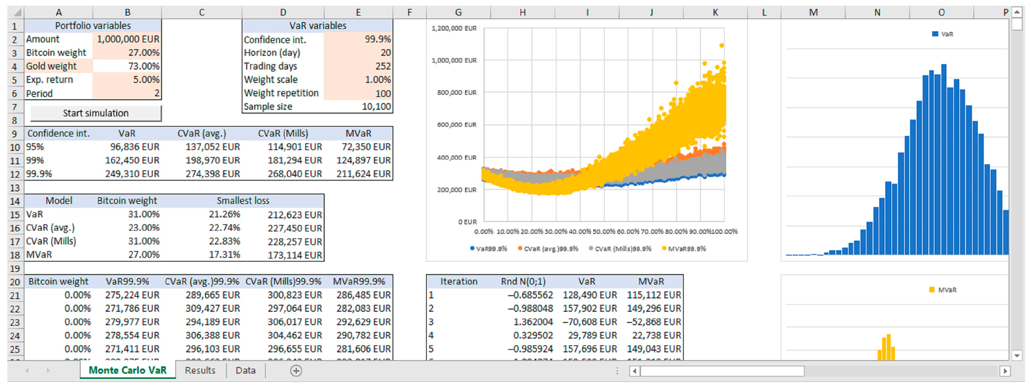
Task: Select the cell showing 1,000,000 EUR amount
Action: 128,39
